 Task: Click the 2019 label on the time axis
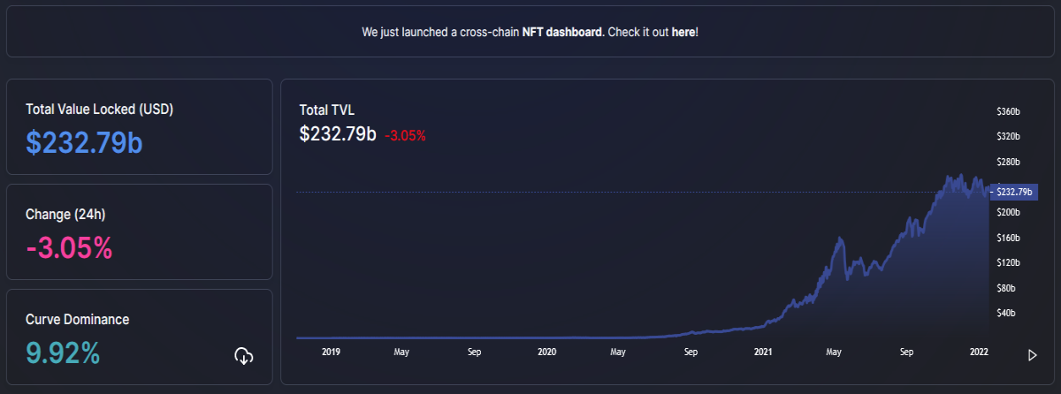pos(331,352)
